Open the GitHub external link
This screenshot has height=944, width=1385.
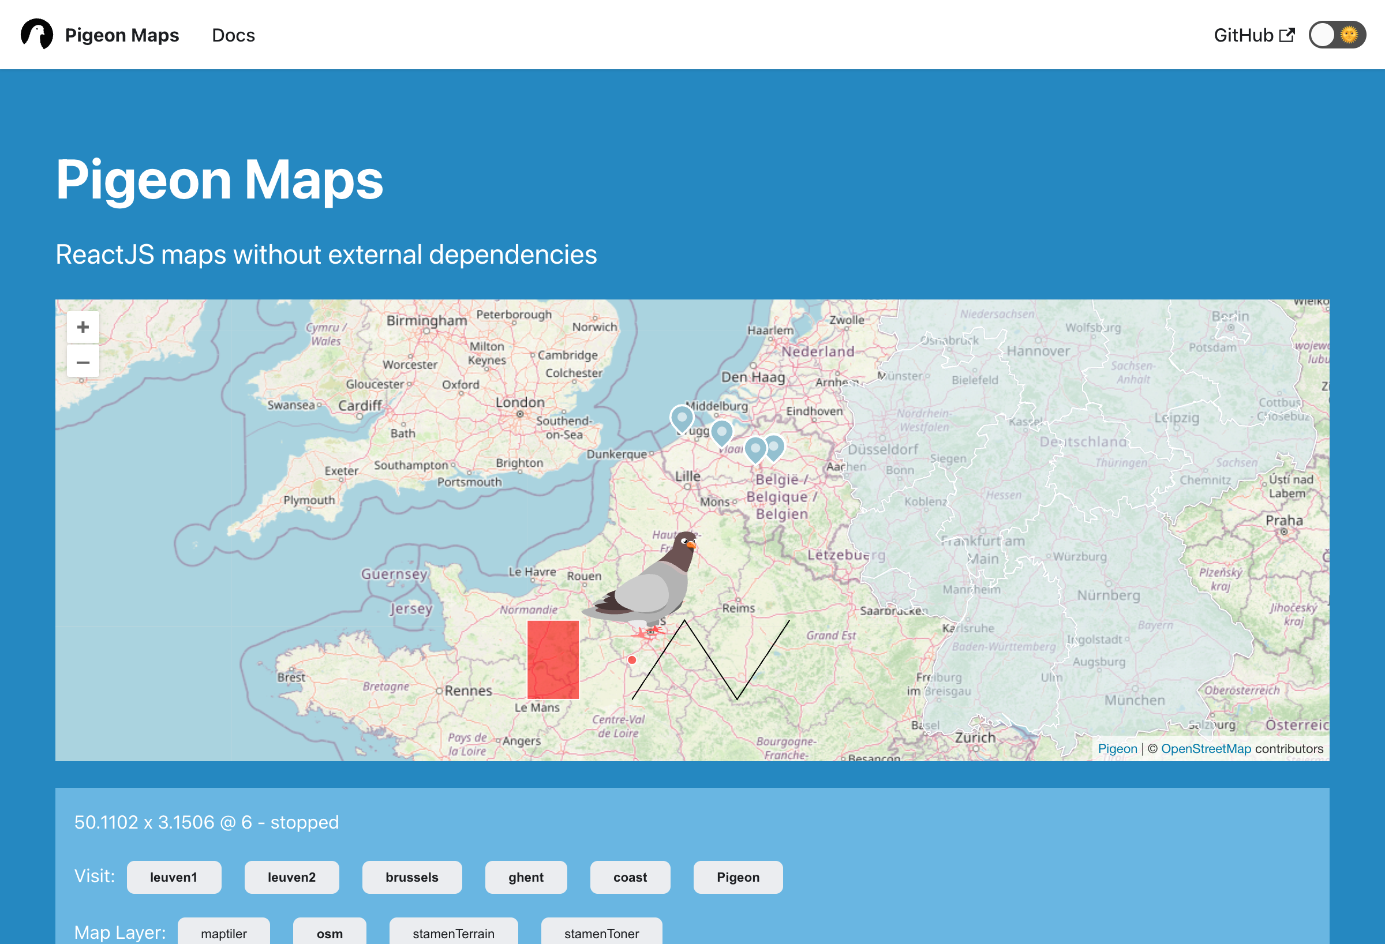tap(1254, 35)
